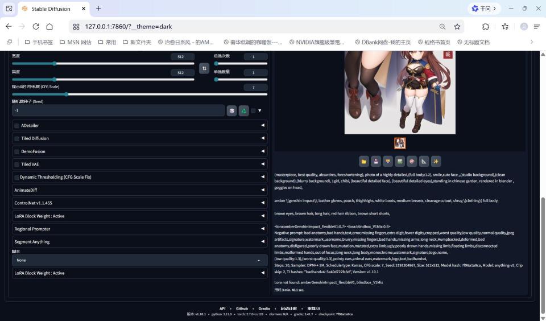Image resolution: width=546 pixels, height=321 pixels.
Task: Enable the Tiled Diffusion checkbox
Action: pyautogui.click(x=16, y=139)
